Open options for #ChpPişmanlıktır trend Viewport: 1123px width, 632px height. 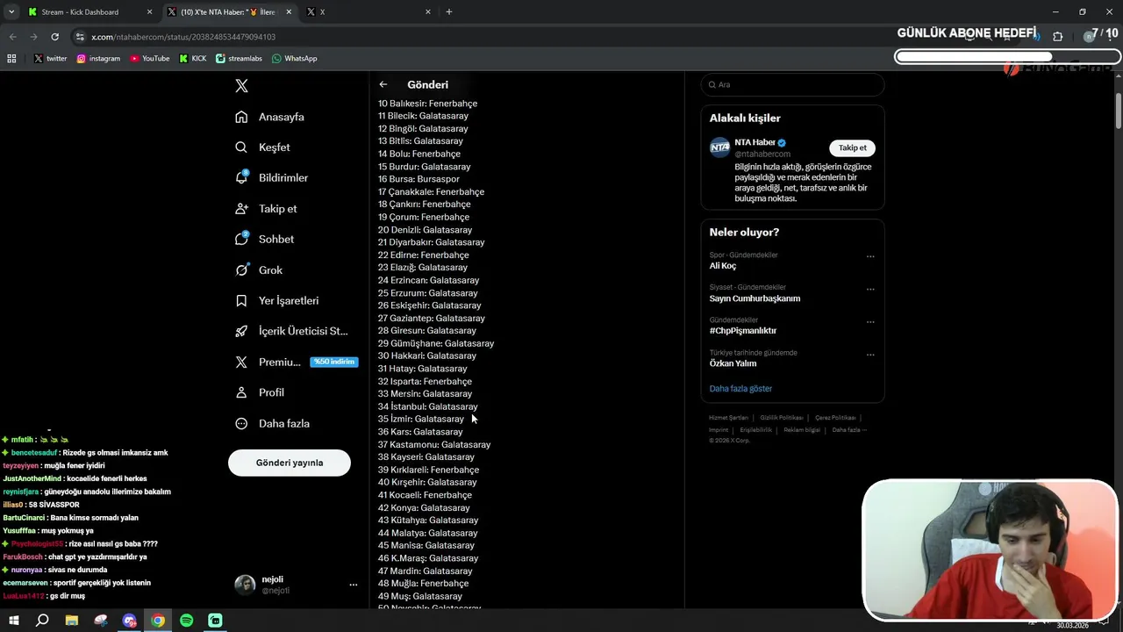[x=870, y=321]
